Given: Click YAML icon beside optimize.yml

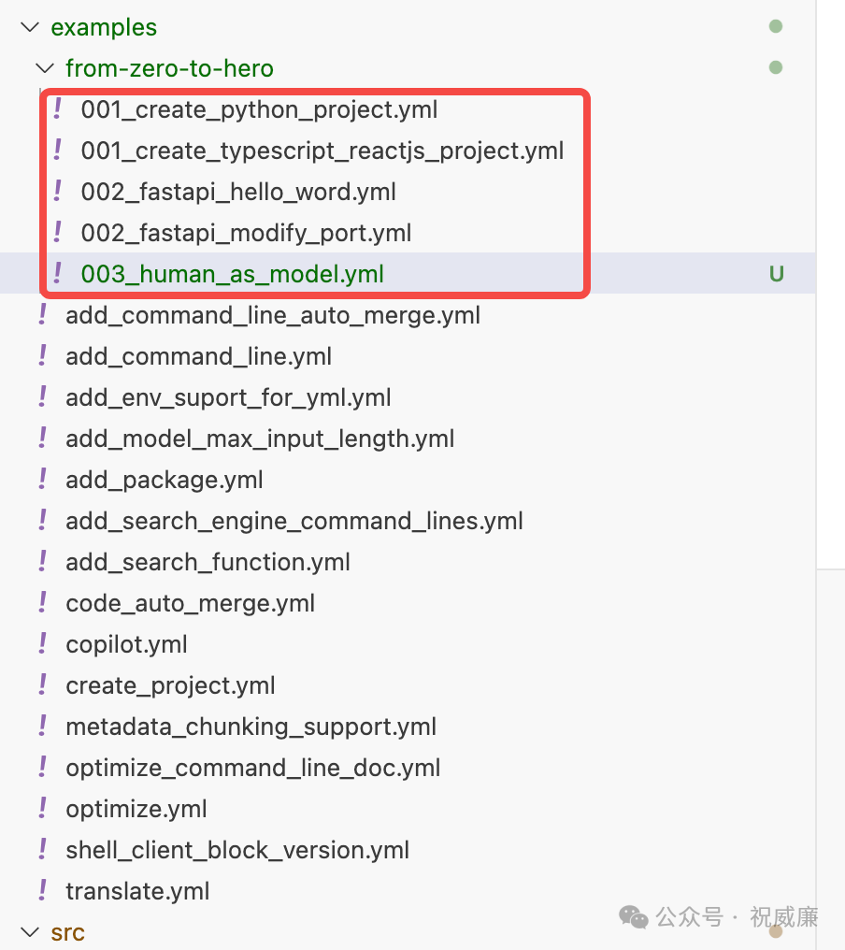Looking at the screenshot, I should pos(42,809).
